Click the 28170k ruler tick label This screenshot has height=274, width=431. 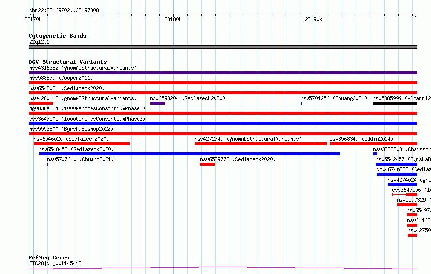[x=33, y=19]
